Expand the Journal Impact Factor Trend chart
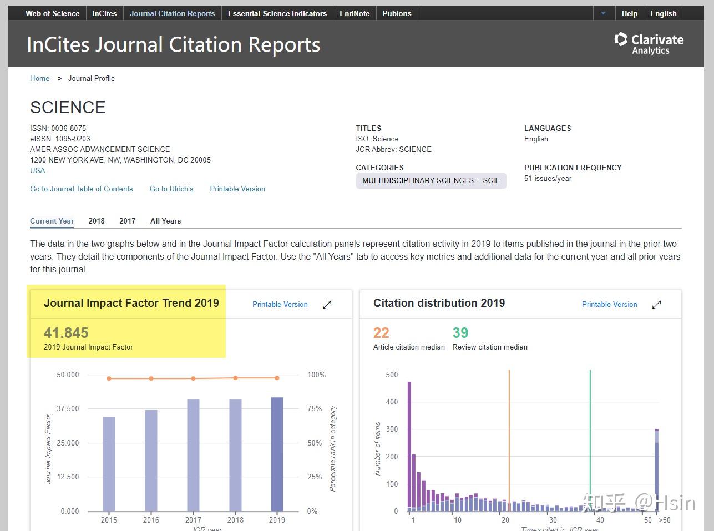The width and height of the screenshot is (714, 531). point(327,305)
